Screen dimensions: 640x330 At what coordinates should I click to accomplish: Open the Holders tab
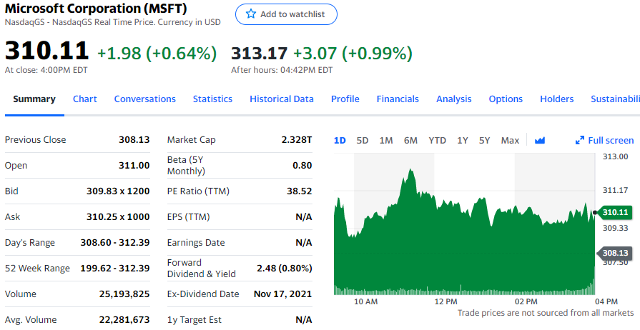(x=557, y=99)
